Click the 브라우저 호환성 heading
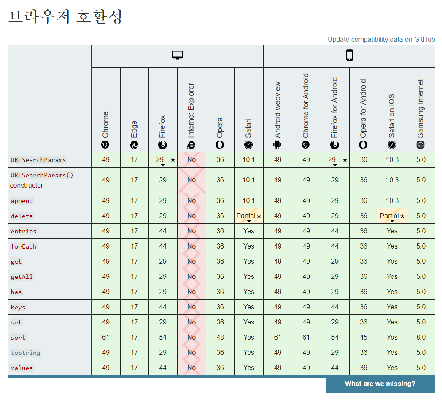This screenshot has height=400, width=442. coord(65,16)
